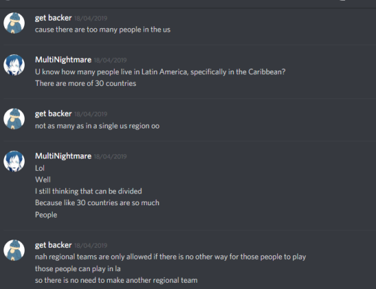Click get backer username above 'nah regional teams' message

pyautogui.click(x=54, y=245)
